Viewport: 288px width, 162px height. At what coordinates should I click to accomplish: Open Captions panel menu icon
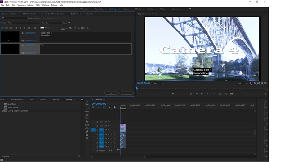click(81, 14)
